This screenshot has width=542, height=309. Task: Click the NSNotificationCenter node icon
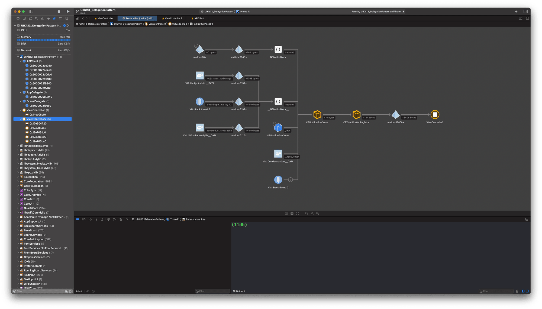point(278,128)
